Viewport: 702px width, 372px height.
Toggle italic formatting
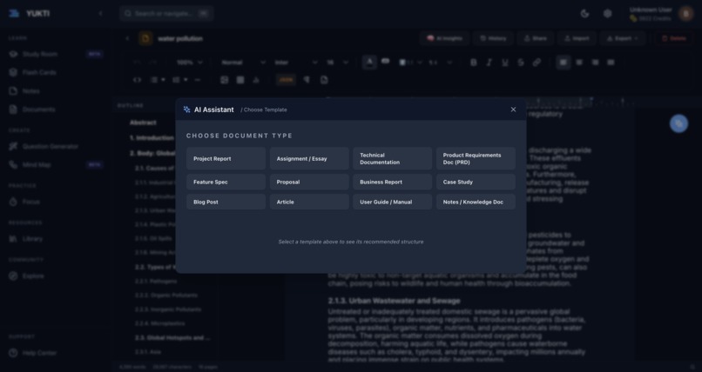tap(489, 63)
